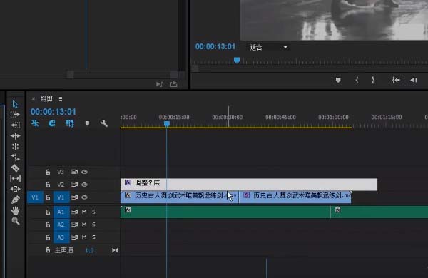Select the Track Select Forward tool
The height and width of the screenshot is (278, 428).
pos(15,115)
